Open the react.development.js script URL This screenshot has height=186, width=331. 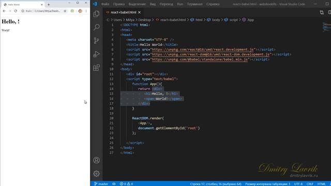(x=203, y=50)
